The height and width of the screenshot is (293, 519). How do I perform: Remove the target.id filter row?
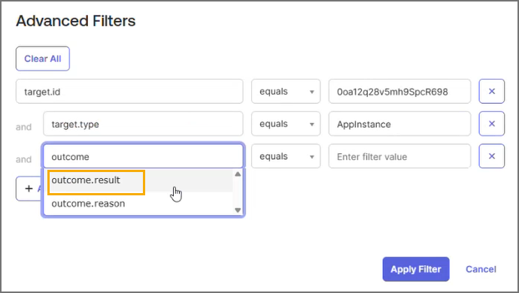click(x=491, y=91)
